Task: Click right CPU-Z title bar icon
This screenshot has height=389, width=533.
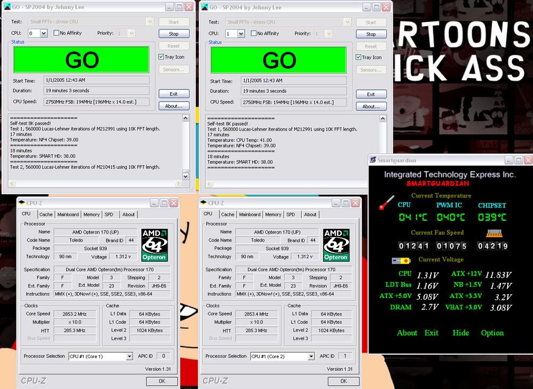Action: (x=204, y=203)
